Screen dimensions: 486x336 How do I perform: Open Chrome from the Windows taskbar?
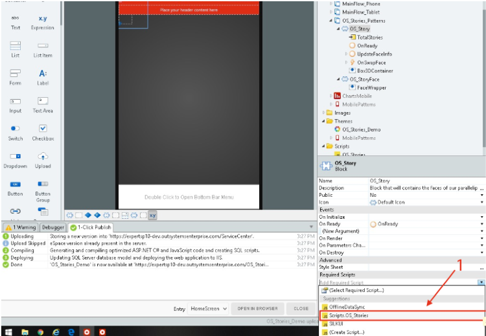(40, 331)
